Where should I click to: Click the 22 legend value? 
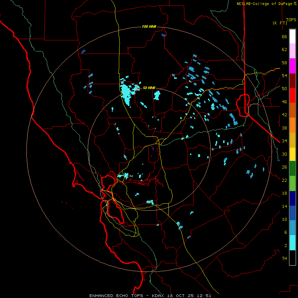tap(284, 180)
